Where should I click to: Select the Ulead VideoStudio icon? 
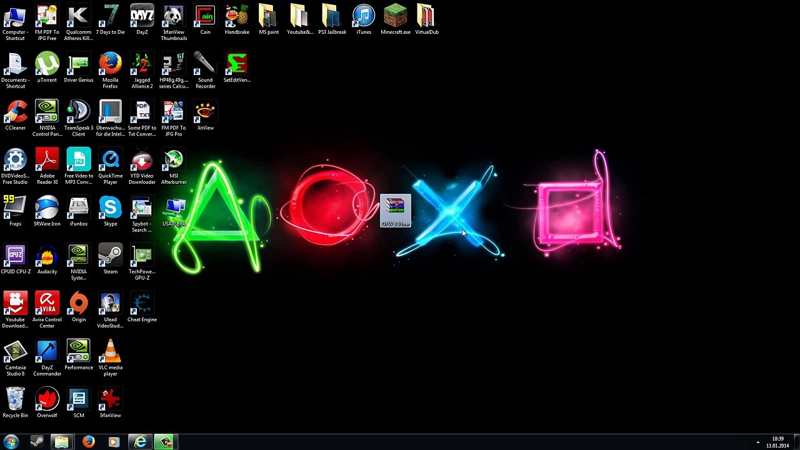(110, 311)
